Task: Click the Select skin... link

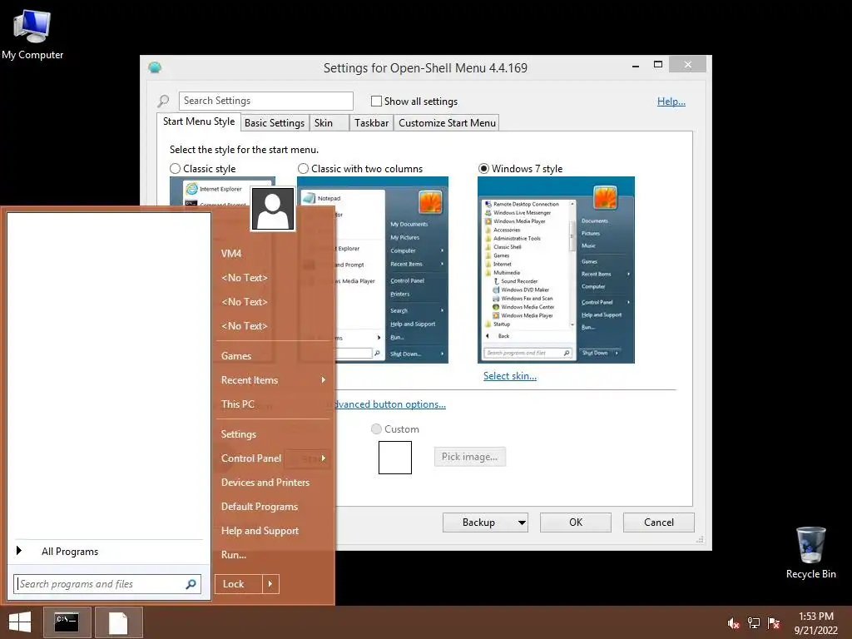Action: pos(510,376)
